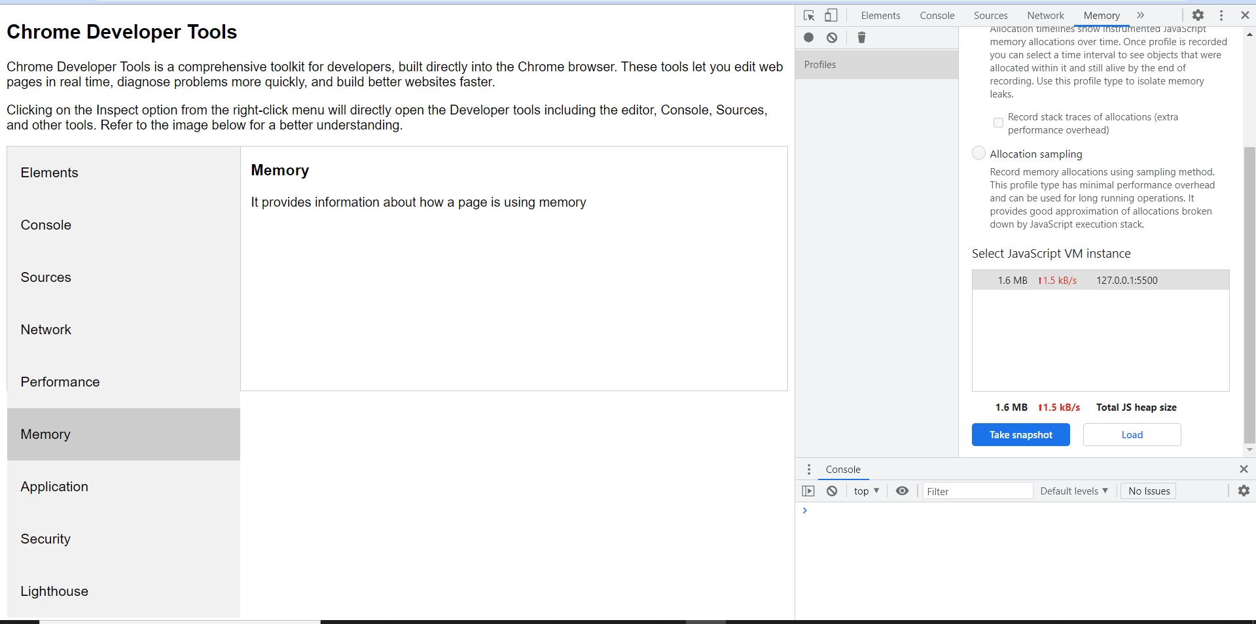The image size is (1256, 624).
Task: Click the clear console icon
Action: 832,491
